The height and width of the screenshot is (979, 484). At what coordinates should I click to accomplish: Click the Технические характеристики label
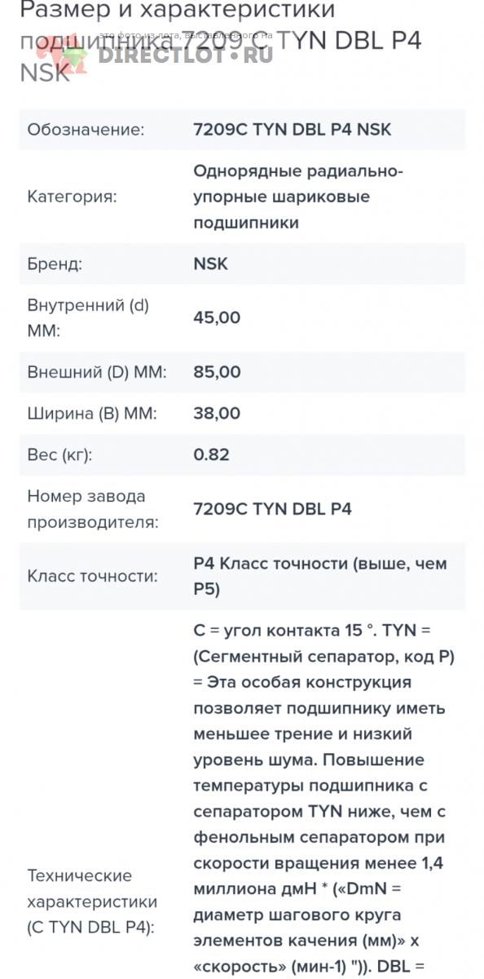(x=93, y=901)
